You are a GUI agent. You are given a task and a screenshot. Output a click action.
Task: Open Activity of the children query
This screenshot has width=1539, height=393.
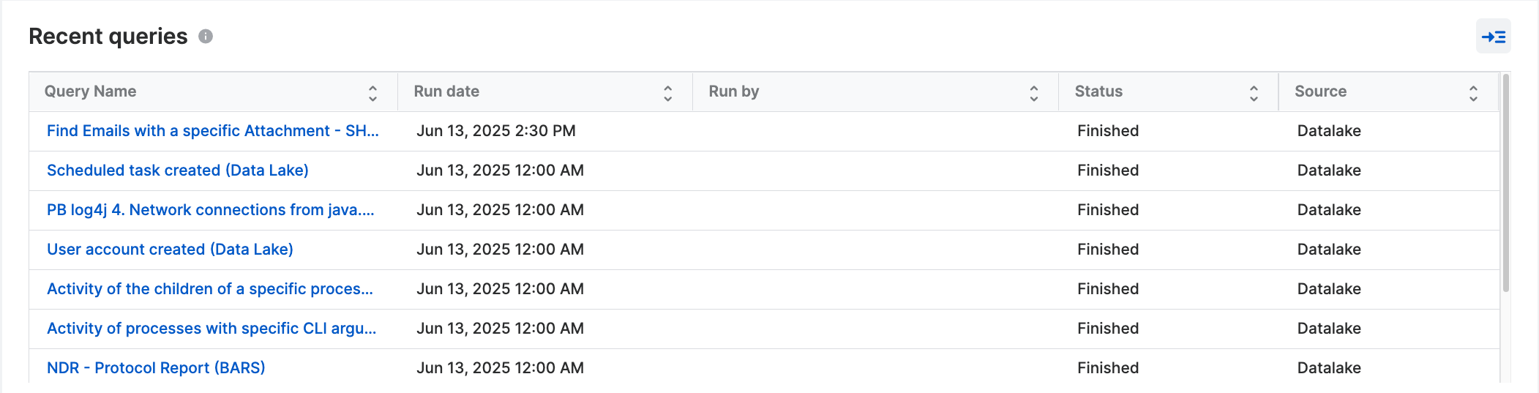coord(209,289)
